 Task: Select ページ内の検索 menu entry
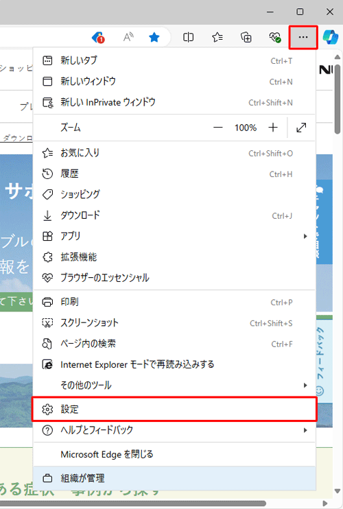pos(174,344)
